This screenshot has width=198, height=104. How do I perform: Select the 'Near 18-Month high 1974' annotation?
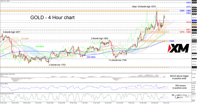tap(144, 6)
